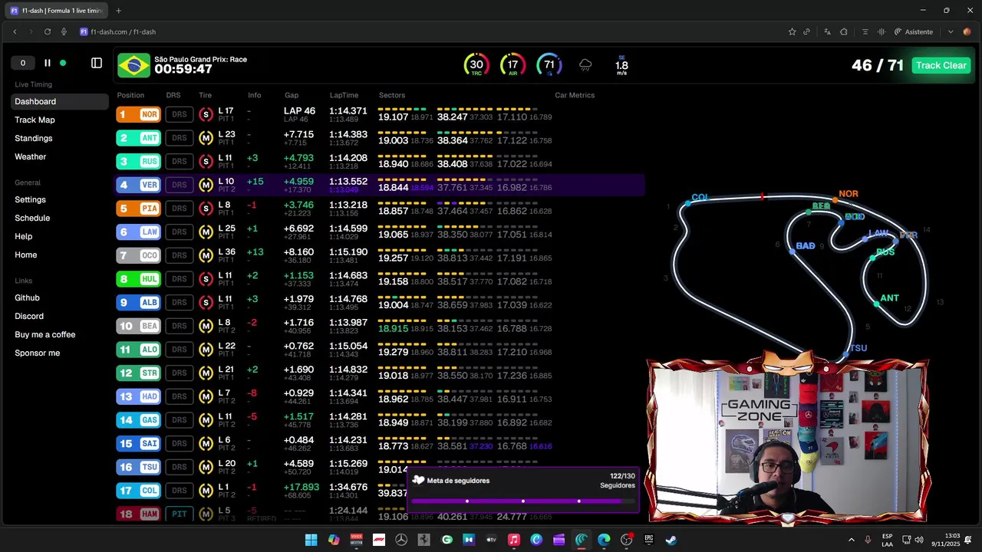
Task: Click the medium tire icon in GAS row
Action: (206, 420)
